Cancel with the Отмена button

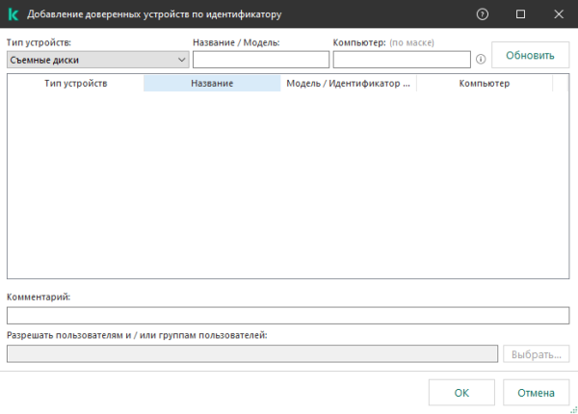click(536, 393)
